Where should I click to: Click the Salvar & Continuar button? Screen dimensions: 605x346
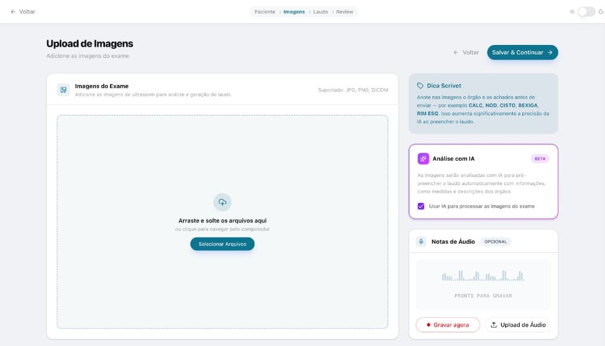pos(522,53)
